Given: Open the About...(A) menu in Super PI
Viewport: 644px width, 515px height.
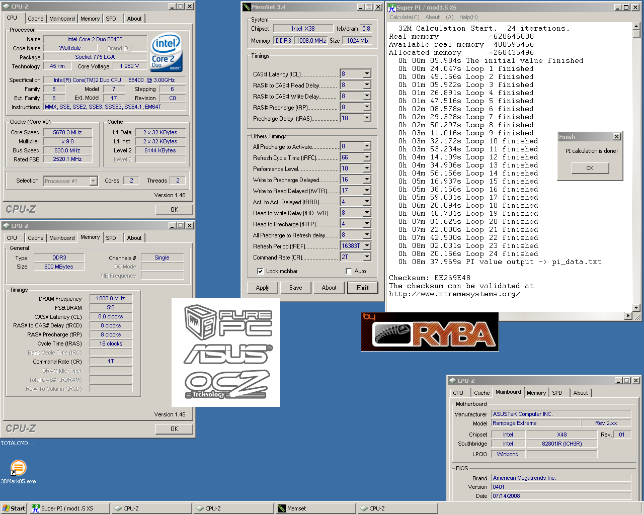Looking at the screenshot, I should click(x=439, y=17).
